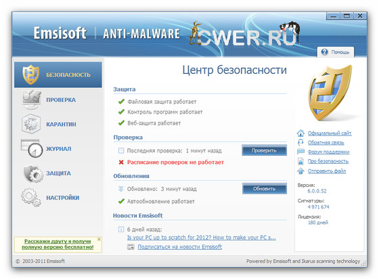Click the info icon beside 6 дней назад
Image resolution: width=379 pixels, height=279 pixels.
coord(121,229)
